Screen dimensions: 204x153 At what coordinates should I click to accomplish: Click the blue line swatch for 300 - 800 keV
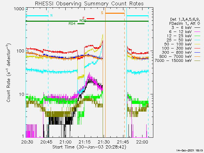click(x=197, y=52)
